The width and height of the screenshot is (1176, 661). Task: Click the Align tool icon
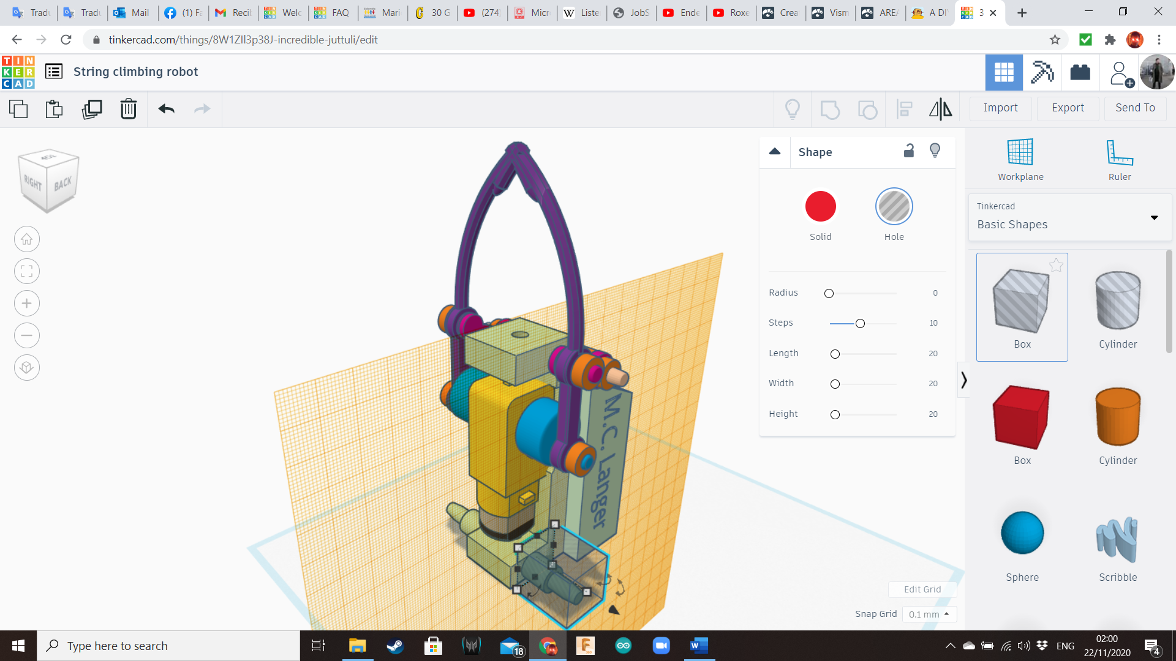coord(905,109)
